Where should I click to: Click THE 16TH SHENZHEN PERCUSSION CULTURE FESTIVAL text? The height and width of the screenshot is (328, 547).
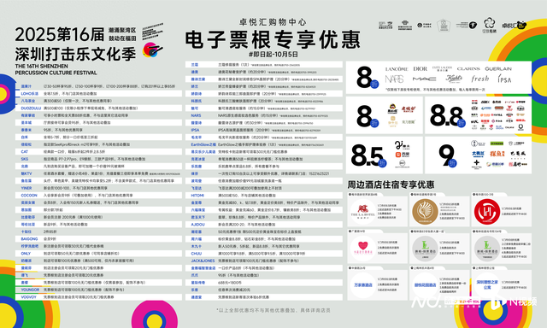(56, 69)
